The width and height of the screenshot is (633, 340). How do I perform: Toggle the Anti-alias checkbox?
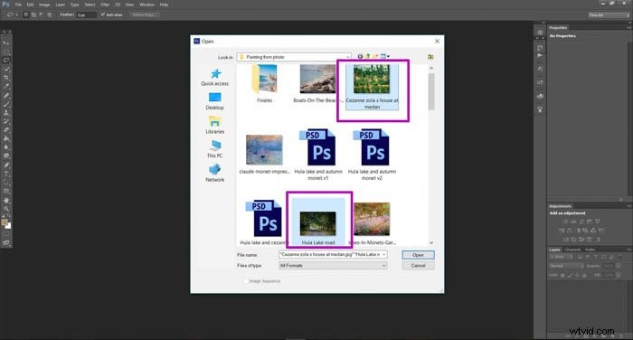pyautogui.click(x=103, y=14)
